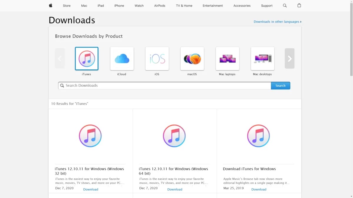Click the Apple logo in the navigation bar
The image size is (353, 198).
pos(50,5)
